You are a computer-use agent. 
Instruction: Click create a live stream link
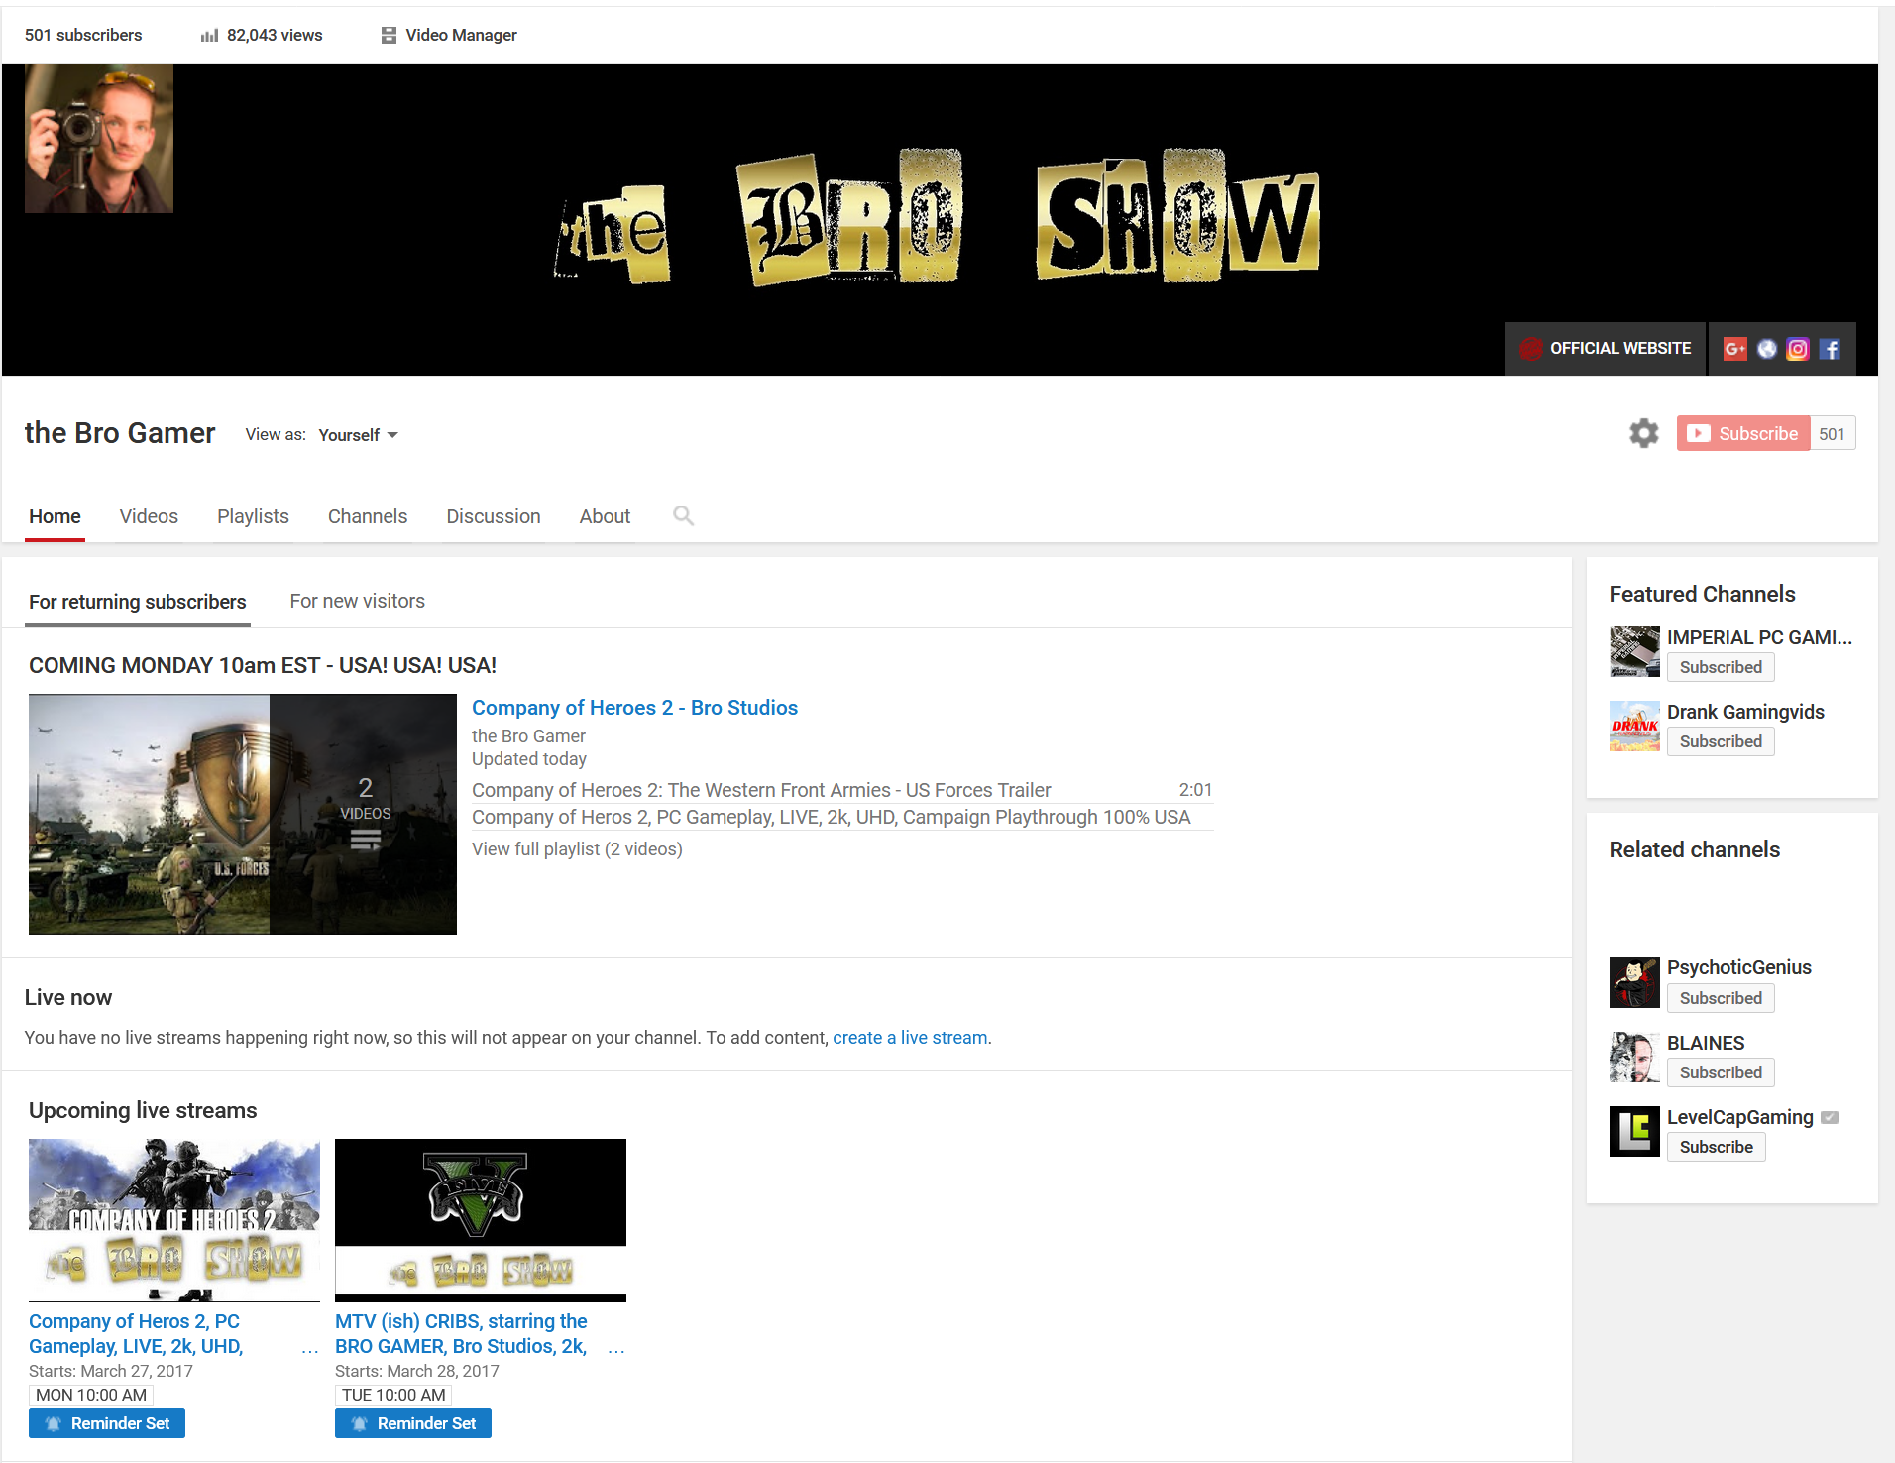[910, 1038]
